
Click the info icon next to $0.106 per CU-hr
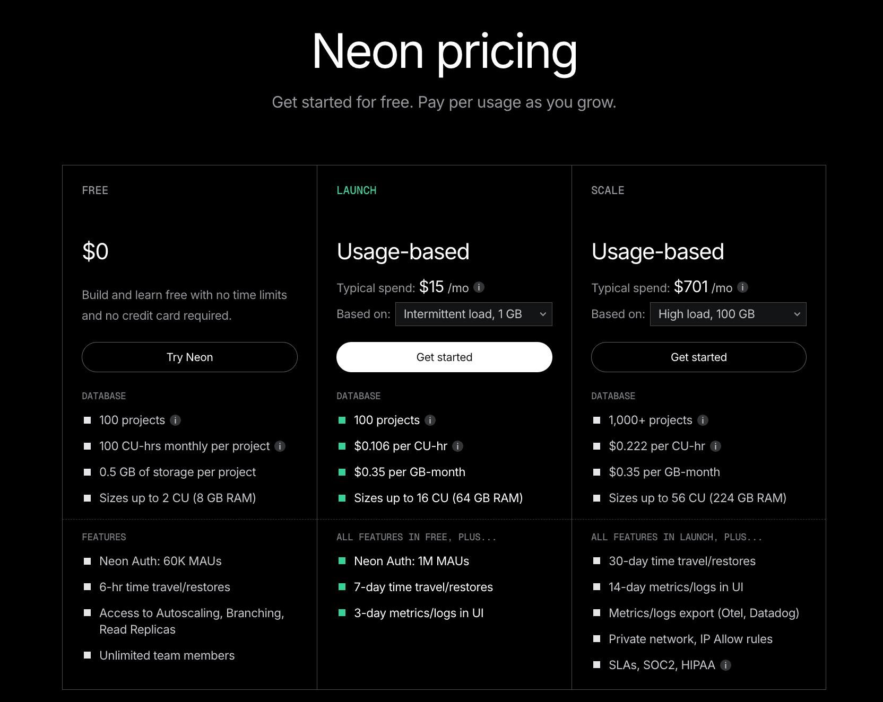pos(457,446)
